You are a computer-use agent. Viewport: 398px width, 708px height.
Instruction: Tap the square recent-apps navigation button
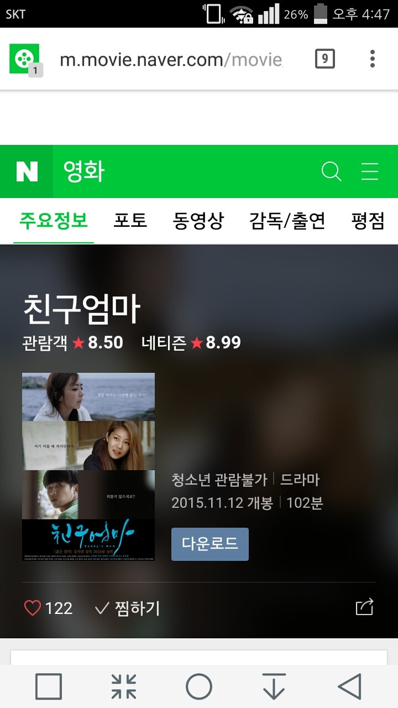(49, 686)
